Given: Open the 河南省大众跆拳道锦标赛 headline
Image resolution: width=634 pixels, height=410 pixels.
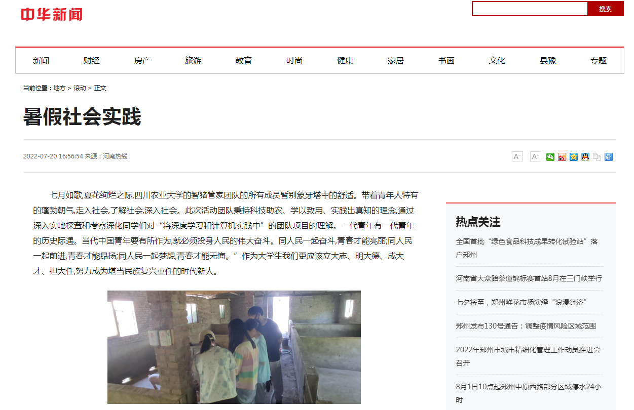Looking at the screenshot, I should [529, 278].
